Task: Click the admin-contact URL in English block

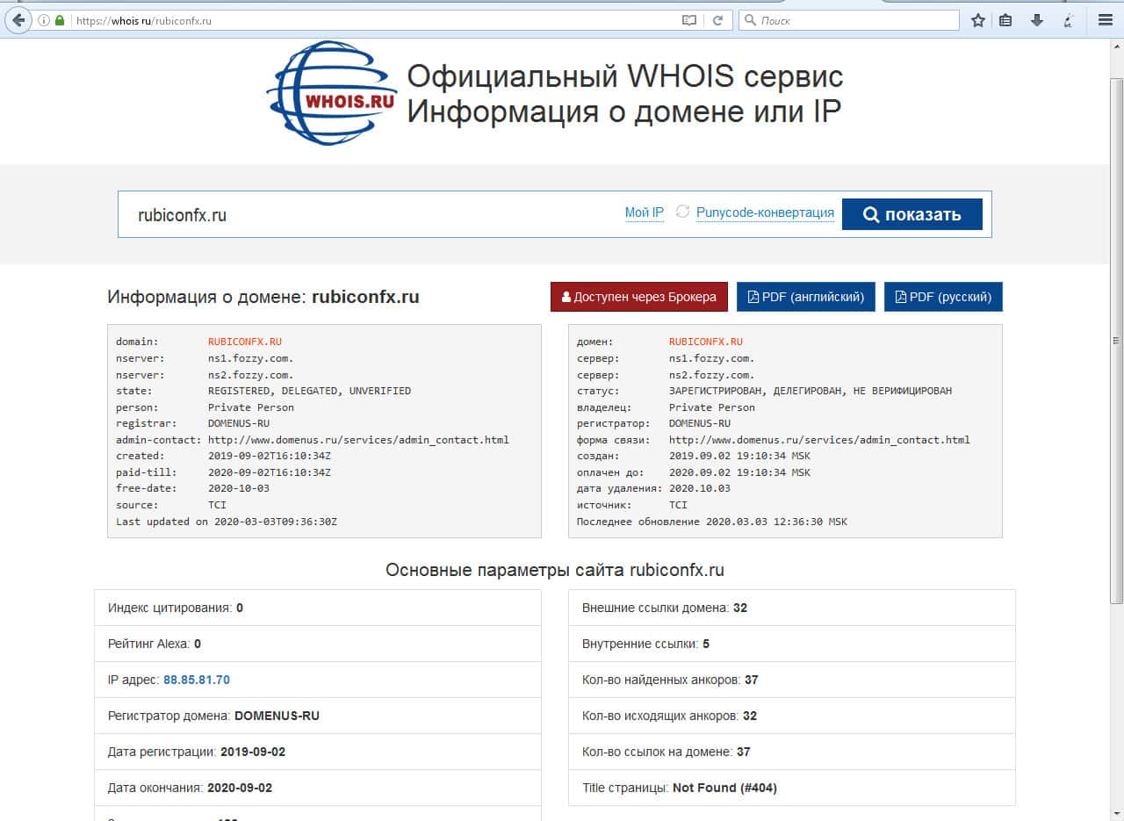Action: (x=358, y=440)
